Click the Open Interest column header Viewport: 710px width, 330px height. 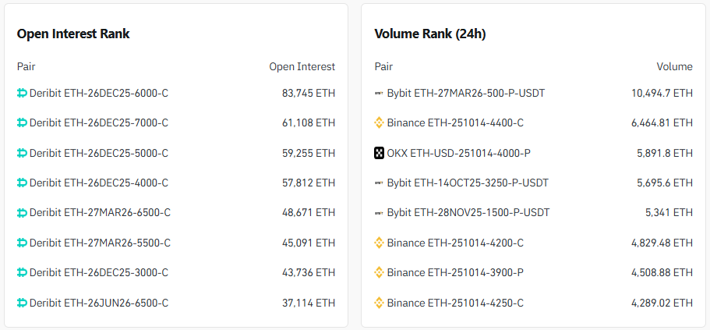tap(302, 66)
